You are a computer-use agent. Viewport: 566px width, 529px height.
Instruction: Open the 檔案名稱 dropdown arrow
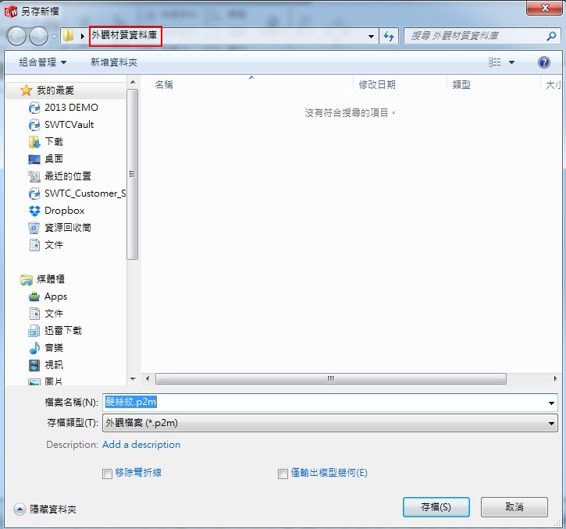[x=552, y=403]
